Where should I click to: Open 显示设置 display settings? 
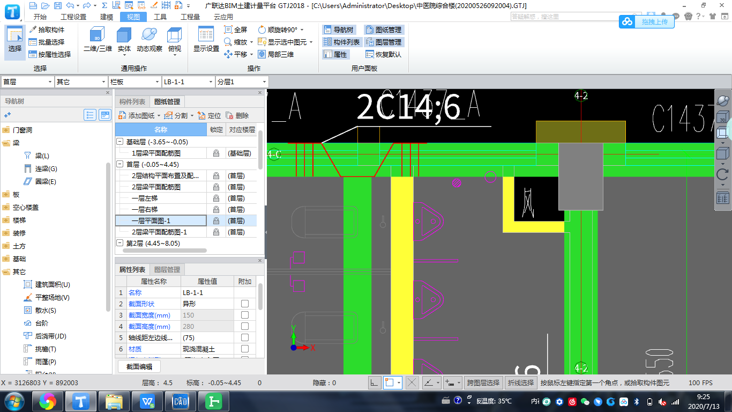tap(206, 40)
